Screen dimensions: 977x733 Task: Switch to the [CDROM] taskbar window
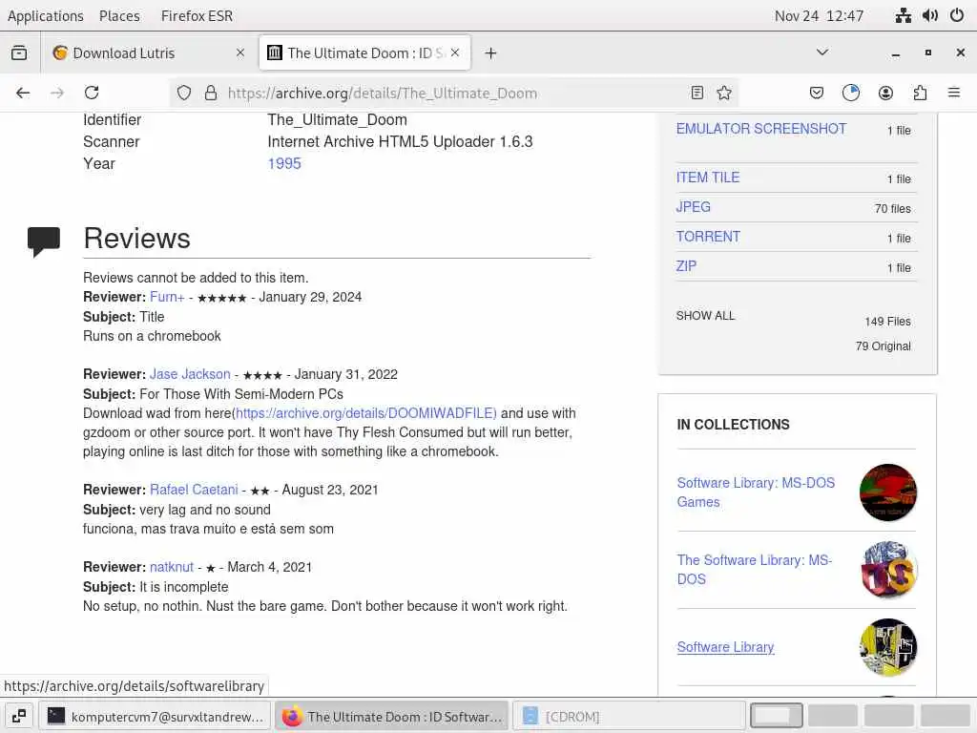[629, 717]
